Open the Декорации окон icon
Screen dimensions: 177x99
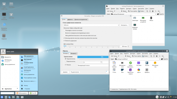pyautogui.click(x=122, y=64)
